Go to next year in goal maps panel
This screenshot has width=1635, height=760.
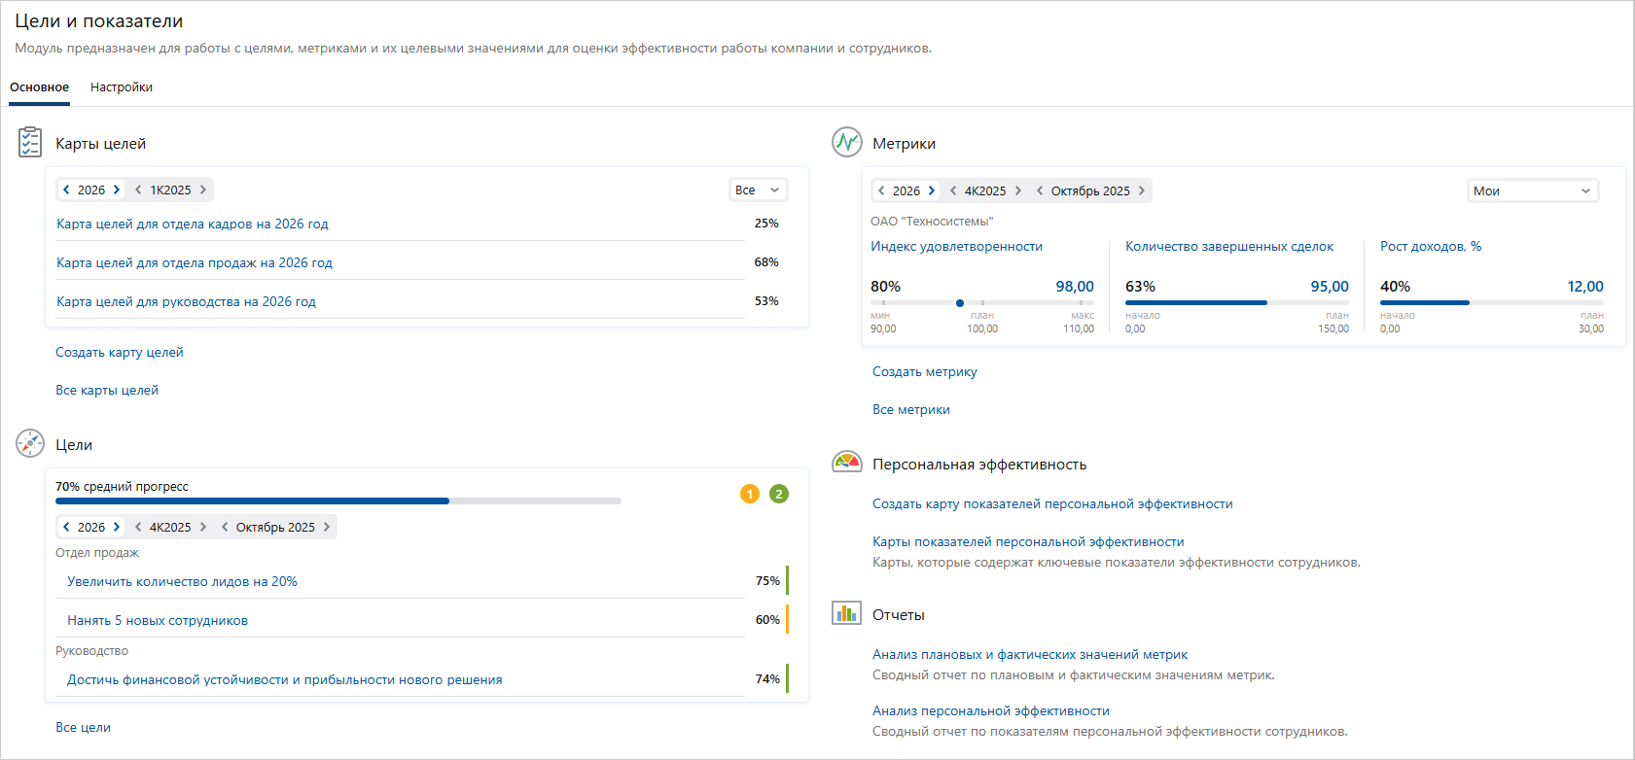[117, 190]
